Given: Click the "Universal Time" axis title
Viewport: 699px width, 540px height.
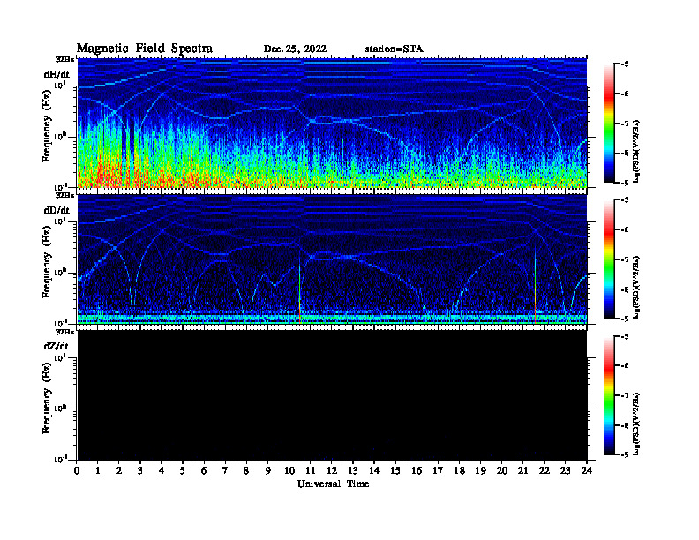Looking at the screenshot, I should [x=333, y=484].
